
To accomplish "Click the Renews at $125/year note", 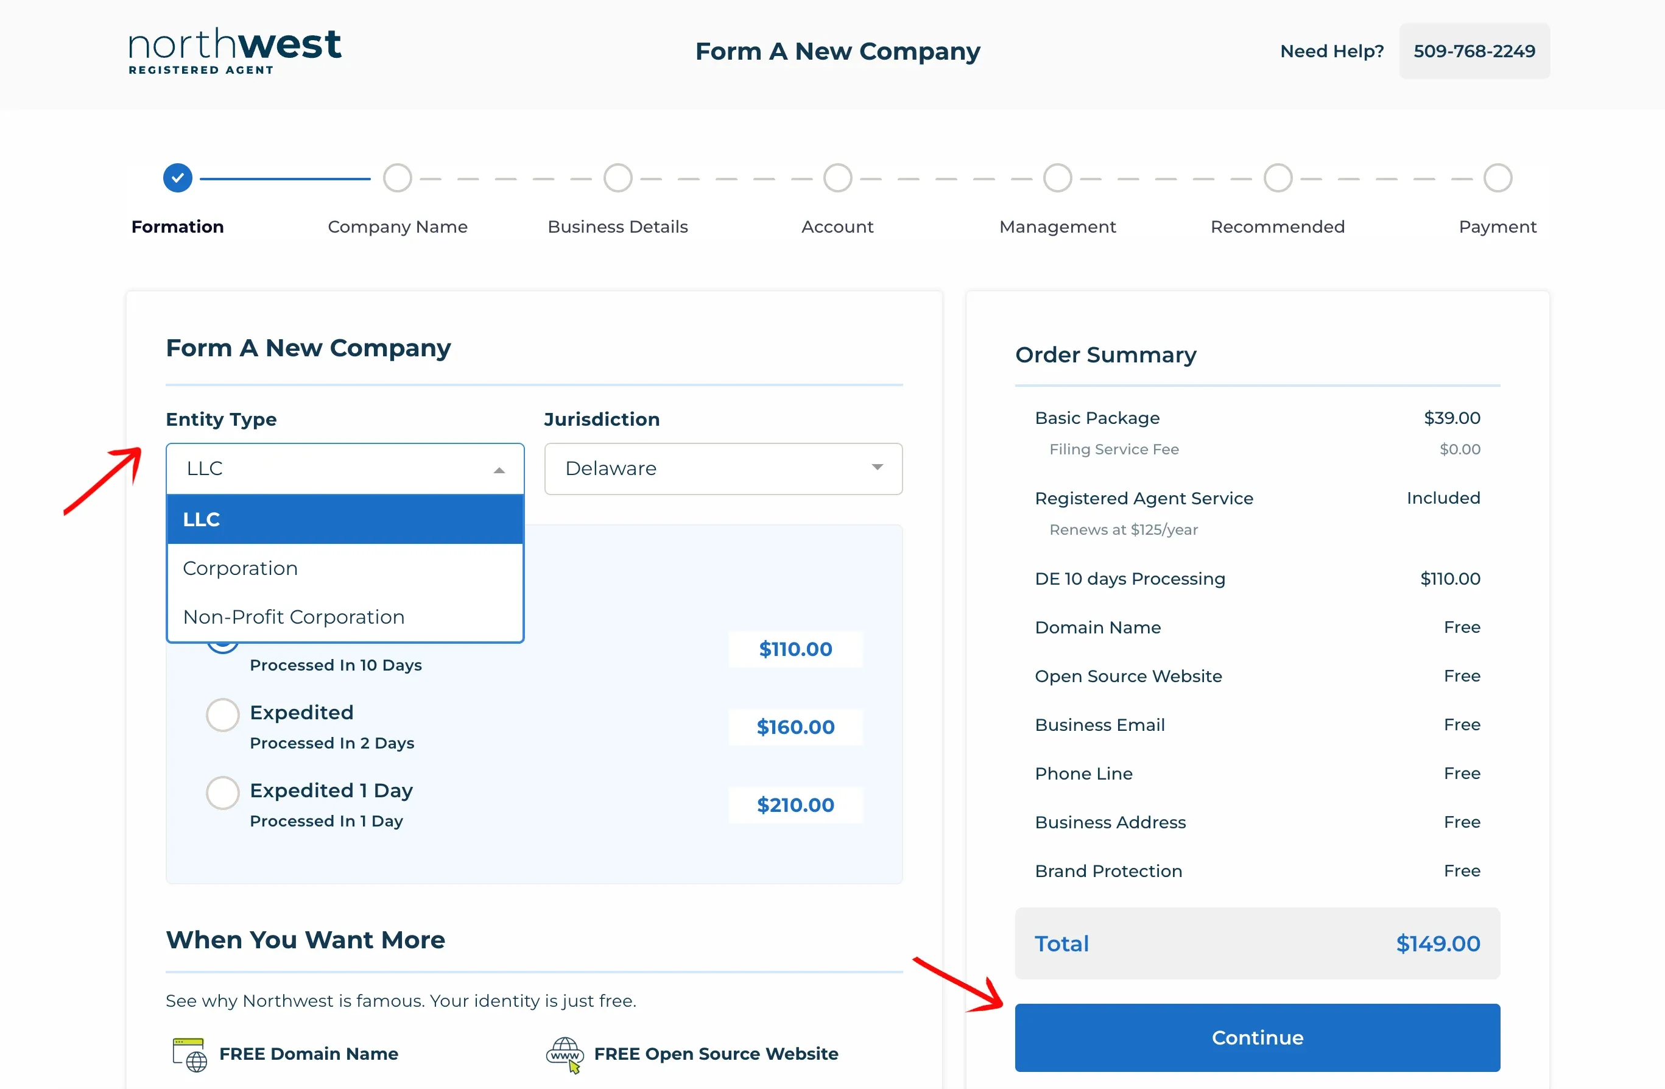I will tap(1124, 530).
